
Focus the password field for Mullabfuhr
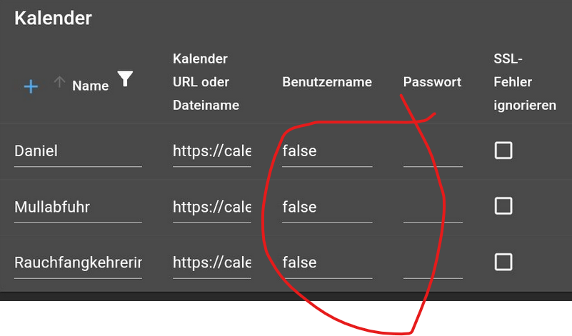coord(433,207)
